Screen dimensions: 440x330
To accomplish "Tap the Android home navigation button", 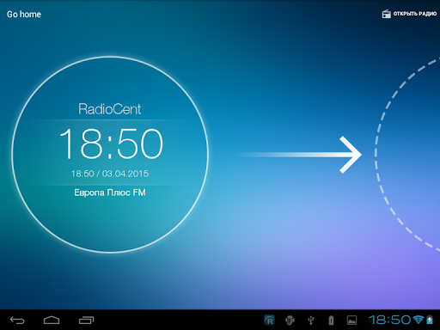I will coord(52,320).
